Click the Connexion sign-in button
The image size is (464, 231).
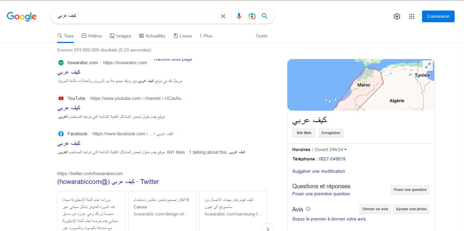438,16
